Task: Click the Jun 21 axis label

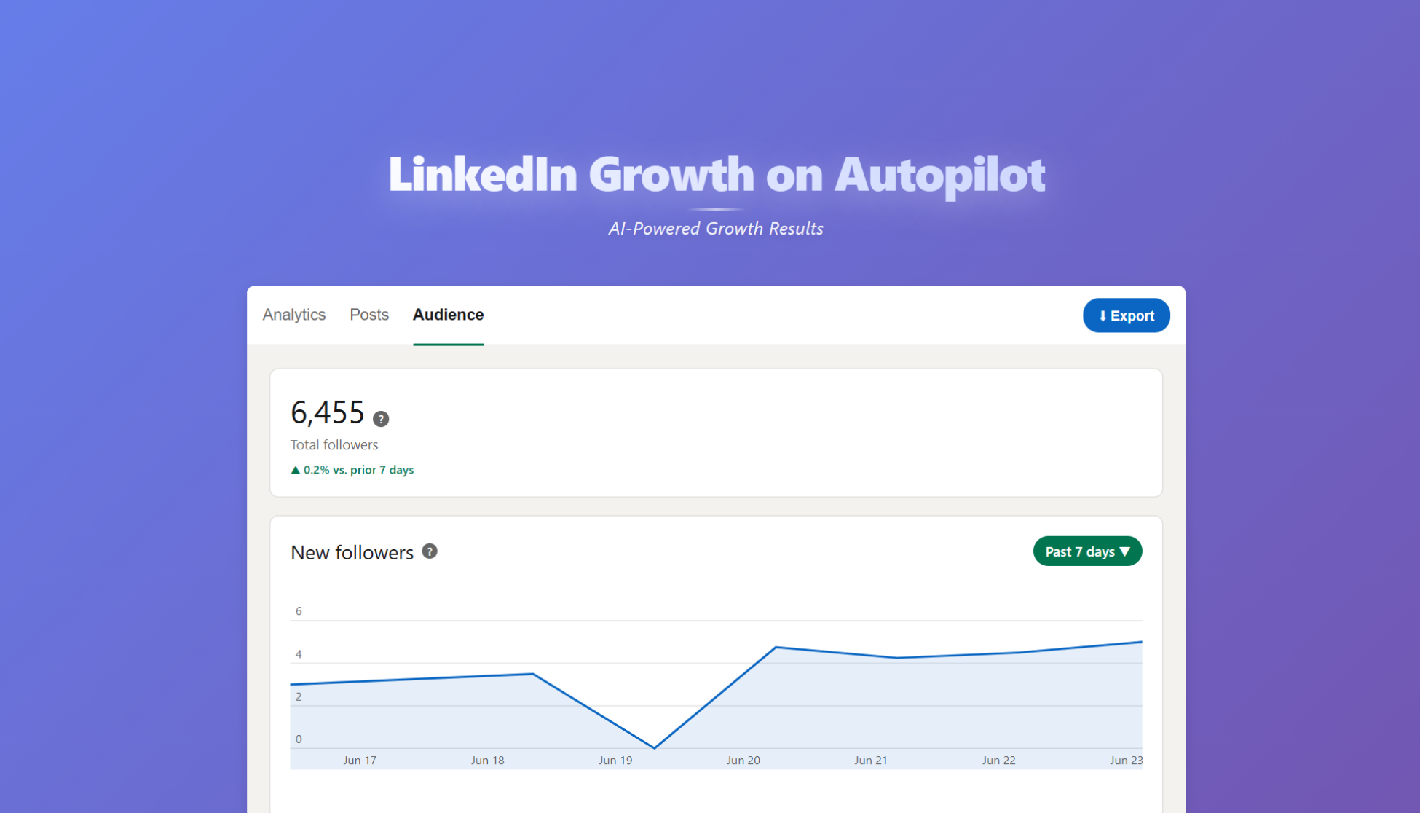Action: pyautogui.click(x=871, y=760)
